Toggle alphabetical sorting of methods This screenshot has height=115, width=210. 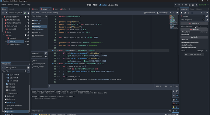pos(46,53)
